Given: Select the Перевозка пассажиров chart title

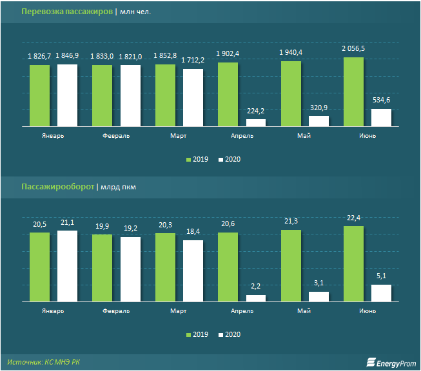Looking at the screenshot, I should [67, 12].
